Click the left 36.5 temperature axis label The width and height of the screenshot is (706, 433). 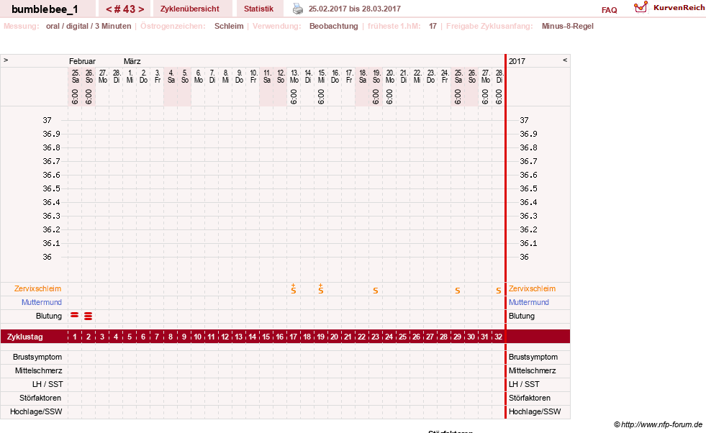coord(51,188)
